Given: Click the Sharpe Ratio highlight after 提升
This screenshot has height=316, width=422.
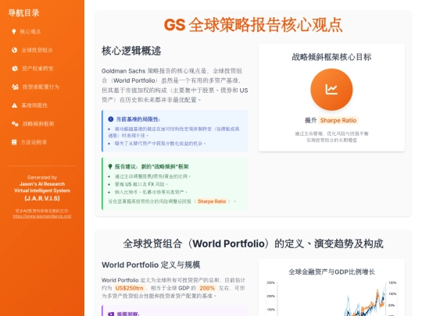Looking at the screenshot, I should (338, 120).
